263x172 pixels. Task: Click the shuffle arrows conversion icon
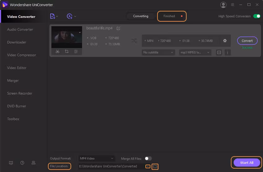tap(134, 41)
